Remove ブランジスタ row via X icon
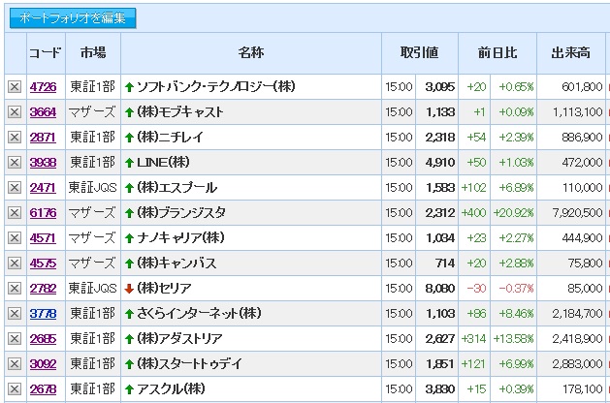This screenshot has height=403, width=610. click(15, 213)
